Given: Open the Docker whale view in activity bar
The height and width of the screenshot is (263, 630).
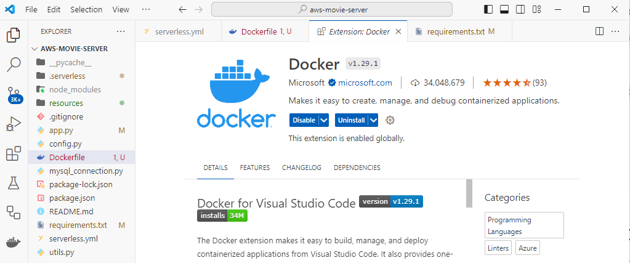Looking at the screenshot, I should (14, 242).
